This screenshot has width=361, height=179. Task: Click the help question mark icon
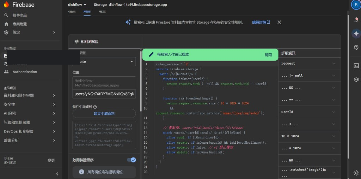356,47
